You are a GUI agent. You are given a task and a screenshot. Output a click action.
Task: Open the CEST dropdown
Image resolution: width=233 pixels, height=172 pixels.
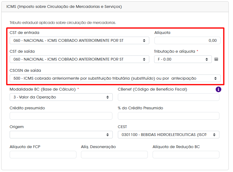point(169,135)
